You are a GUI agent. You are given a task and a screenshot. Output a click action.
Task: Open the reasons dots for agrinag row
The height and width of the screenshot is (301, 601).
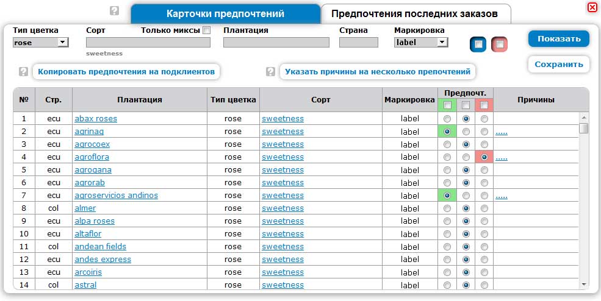coord(502,132)
